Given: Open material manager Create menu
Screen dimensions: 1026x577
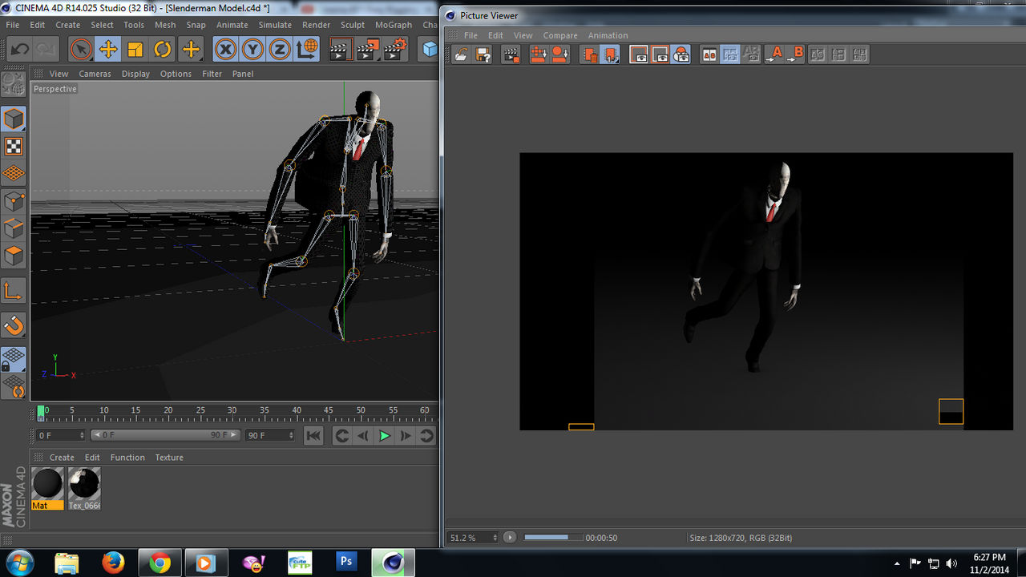Looking at the screenshot, I should pos(62,458).
